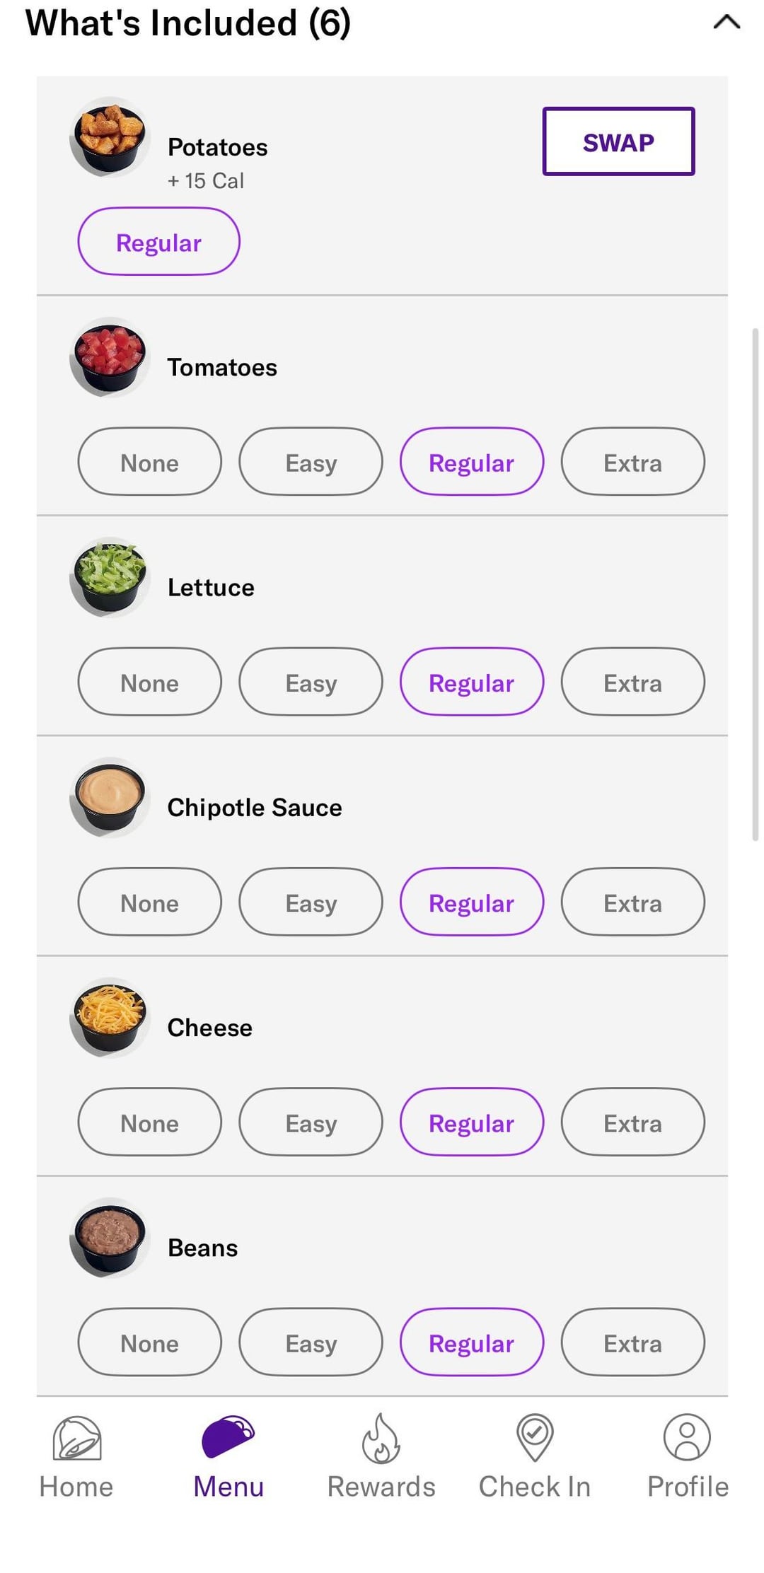
Task: Collapse the What's Included section chevron
Action: [x=727, y=23]
